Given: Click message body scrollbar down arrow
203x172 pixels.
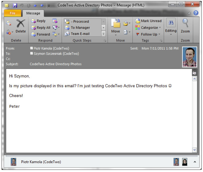Looking at the screenshot, I should click(x=194, y=150).
